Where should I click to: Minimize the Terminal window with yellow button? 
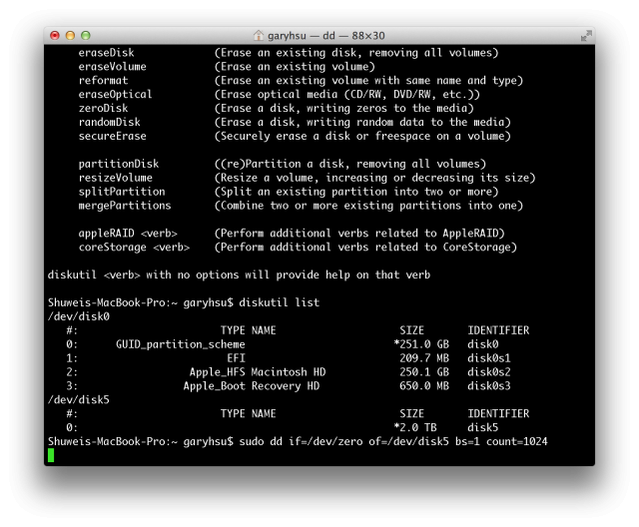coord(70,35)
